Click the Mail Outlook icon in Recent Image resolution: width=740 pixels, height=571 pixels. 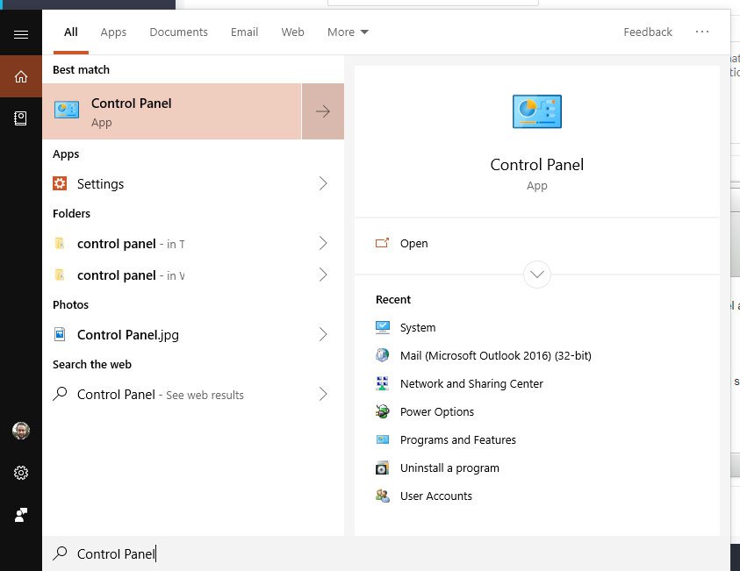[382, 355]
